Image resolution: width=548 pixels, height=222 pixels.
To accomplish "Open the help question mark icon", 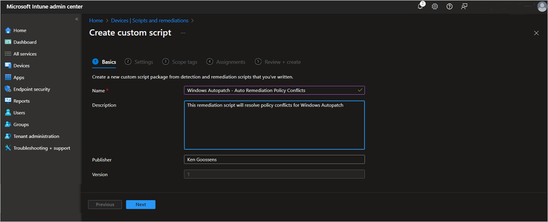I will tap(450, 7).
